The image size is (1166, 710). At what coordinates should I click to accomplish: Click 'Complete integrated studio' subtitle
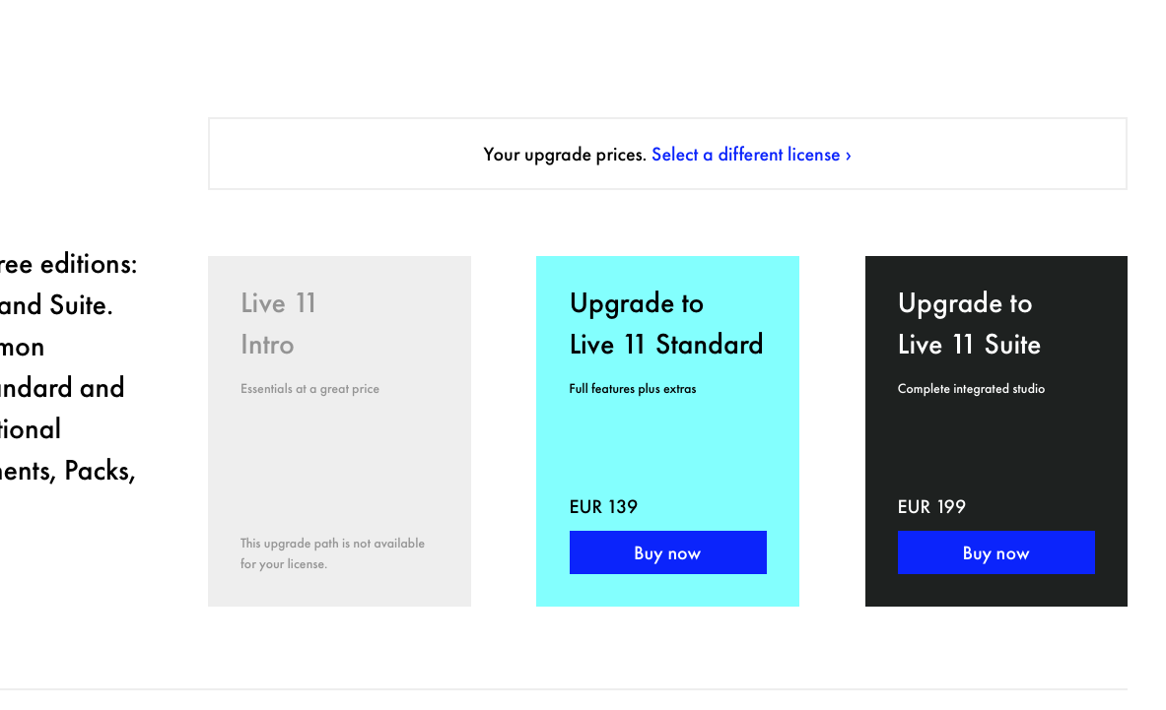pyautogui.click(x=971, y=388)
